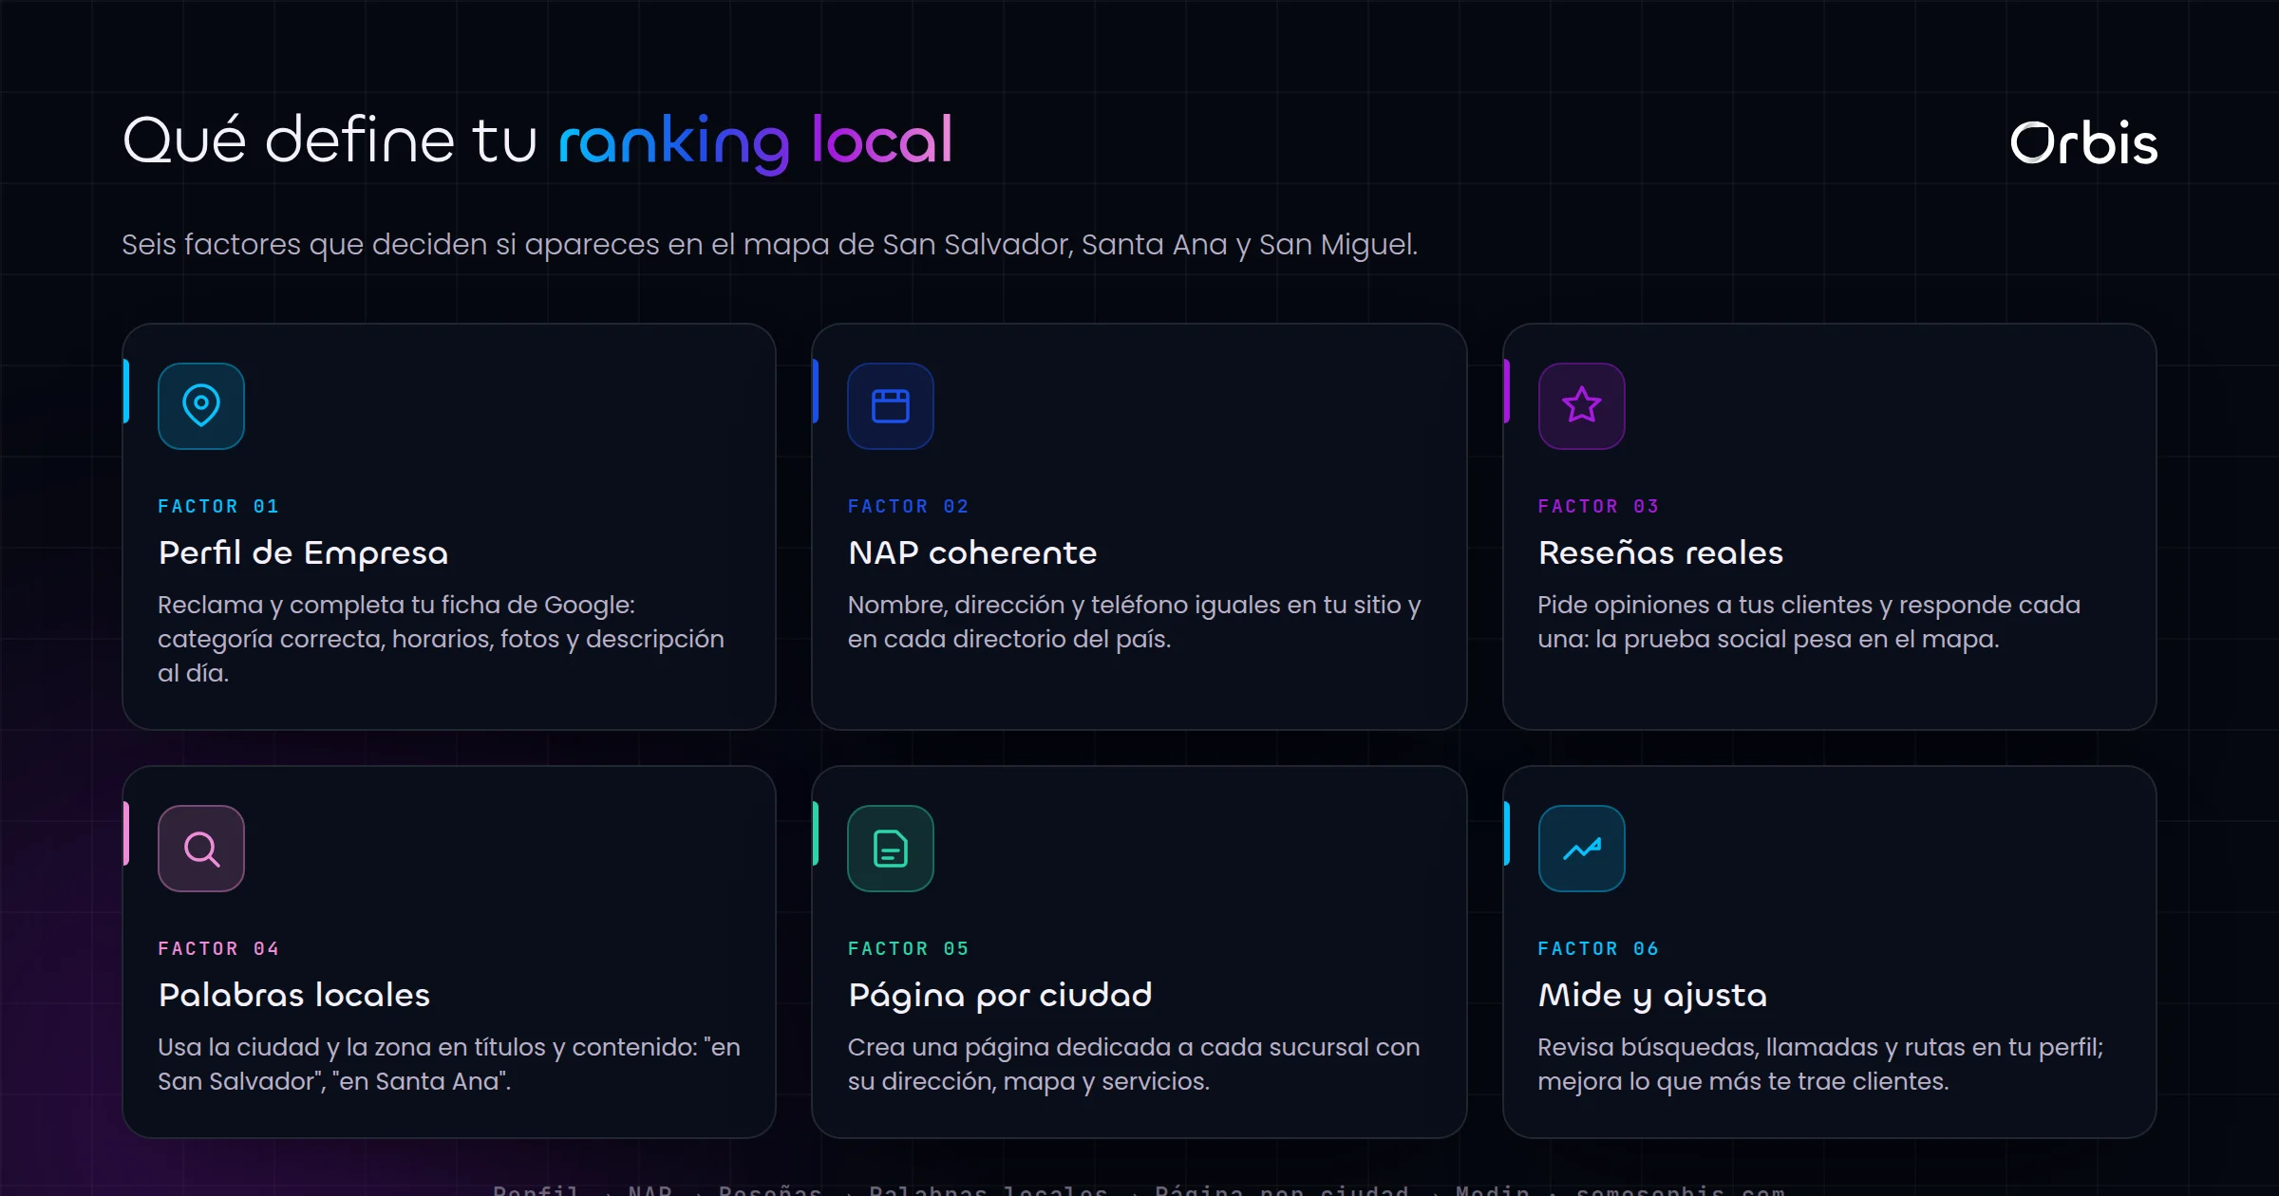Click the description 'Usa la ciudad y la zona'
Image resolution: width=2279 pixels, height=1196 pixels.
coord(449,1064)
